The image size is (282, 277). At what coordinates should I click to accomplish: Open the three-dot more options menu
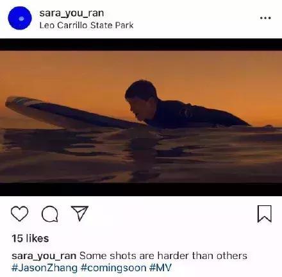(265, 18)
